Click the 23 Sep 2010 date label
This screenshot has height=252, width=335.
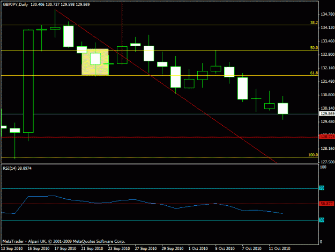click(x=119, y=248)
